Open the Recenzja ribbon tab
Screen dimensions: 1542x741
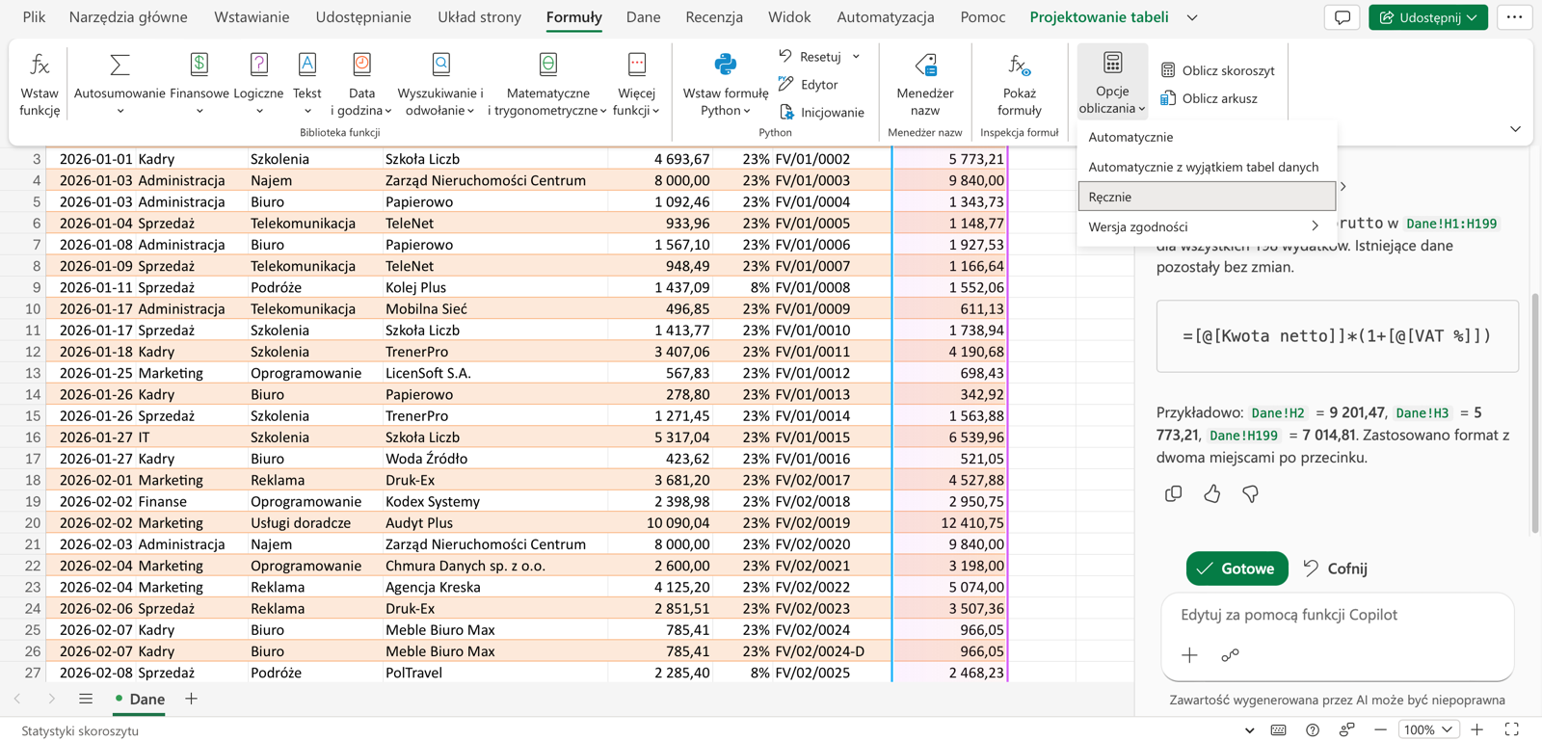tap(714, 17)
